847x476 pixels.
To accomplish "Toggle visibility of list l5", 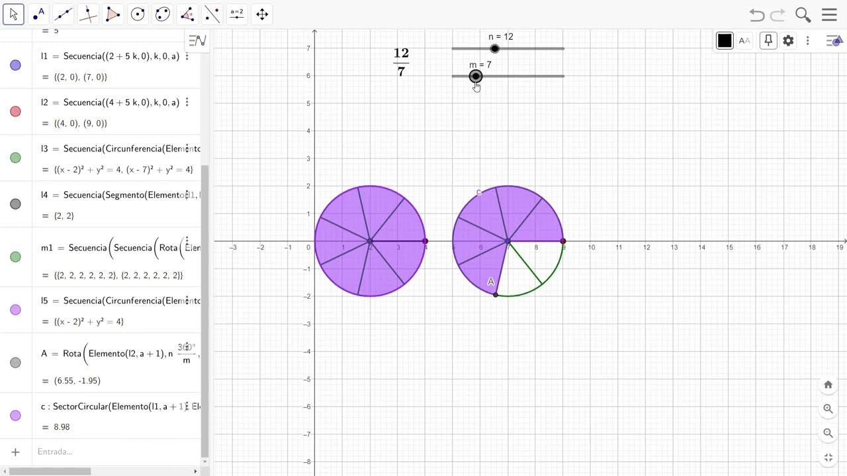I will click(15, 309).
